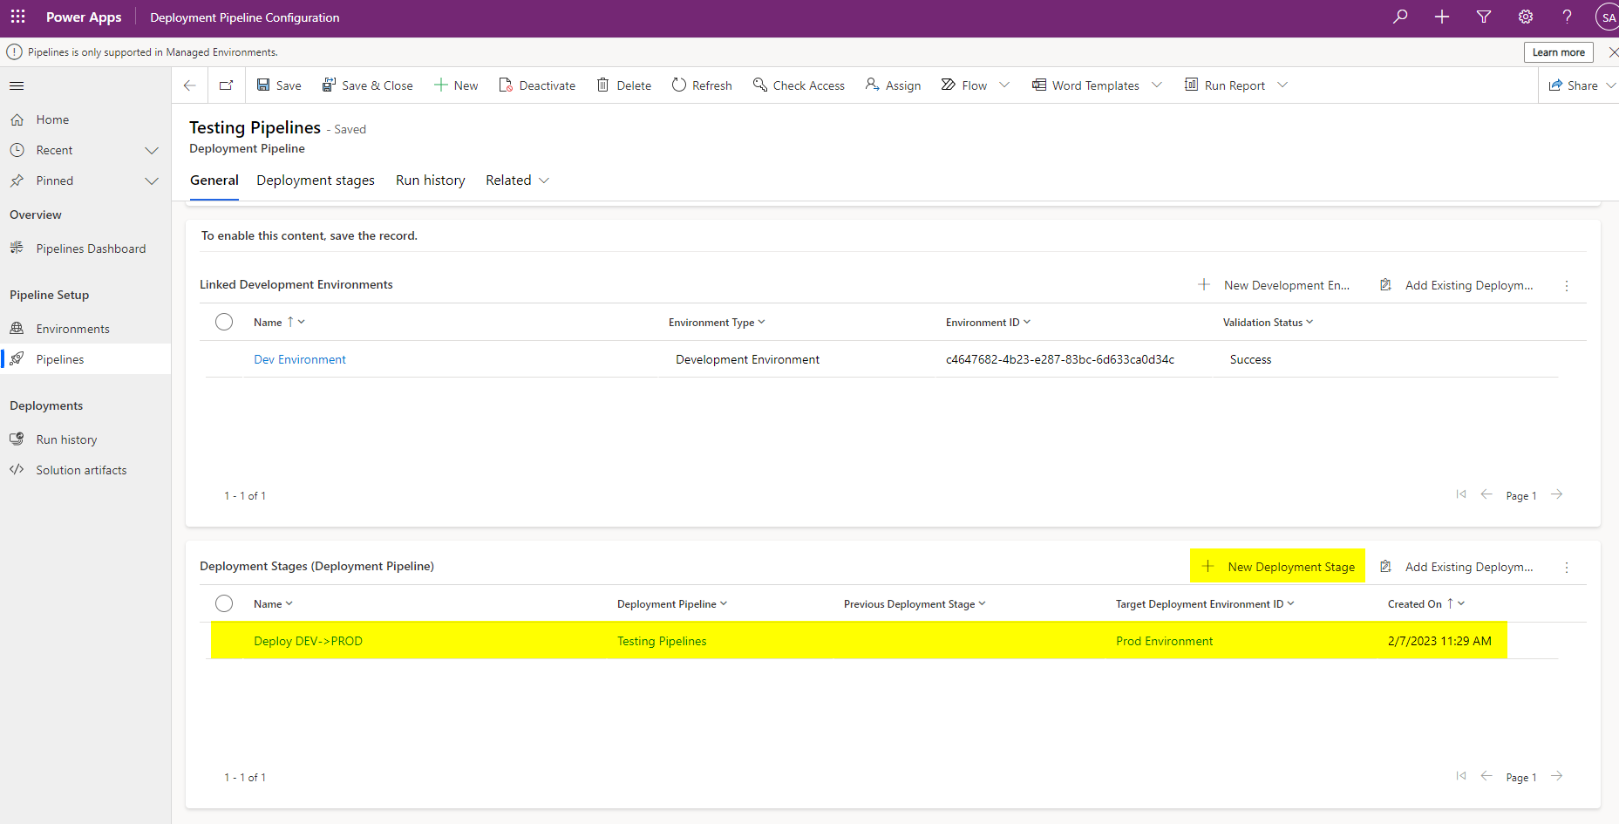Click the Flow command

964,85
